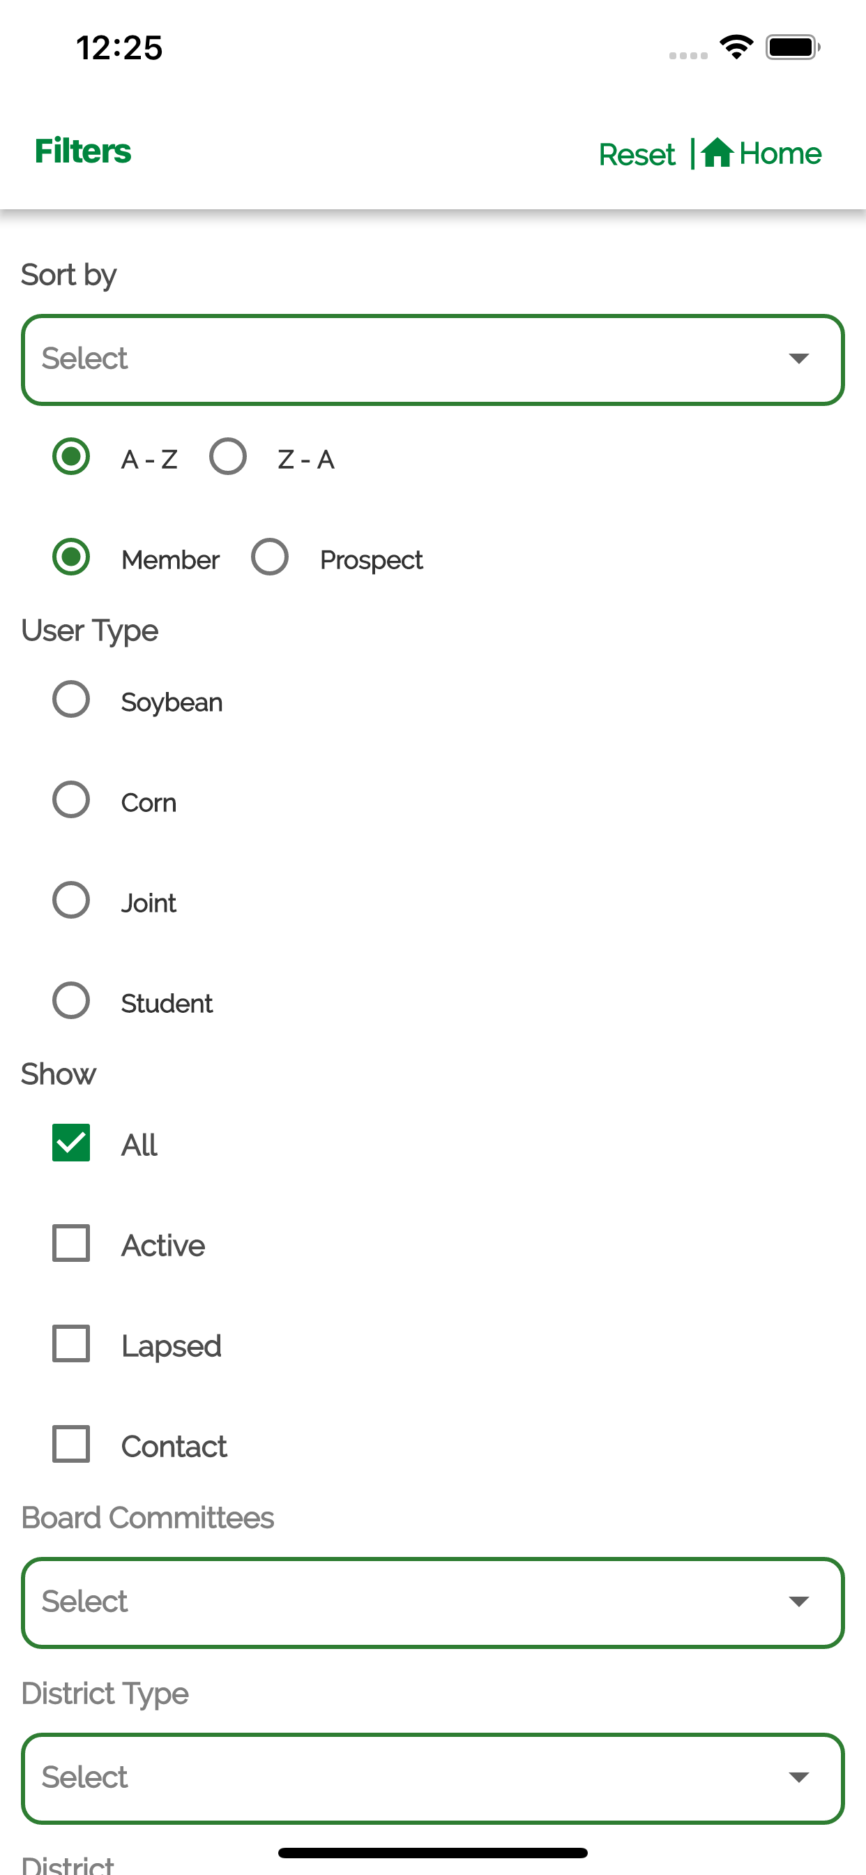Tap the battery status icon
The height and width of the screenshot is (1875, 866).
[793, 47]
